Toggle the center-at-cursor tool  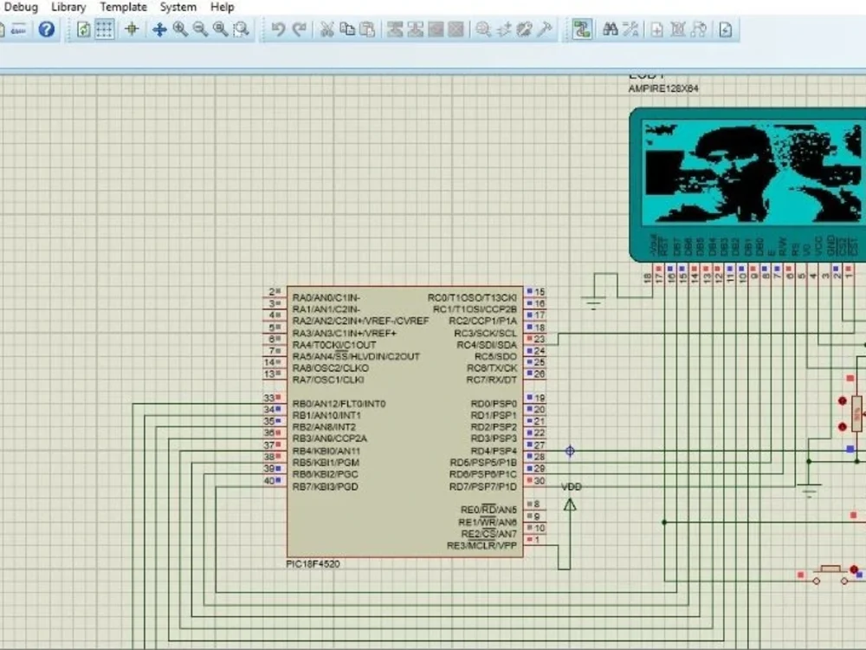(x=130, y=29)
